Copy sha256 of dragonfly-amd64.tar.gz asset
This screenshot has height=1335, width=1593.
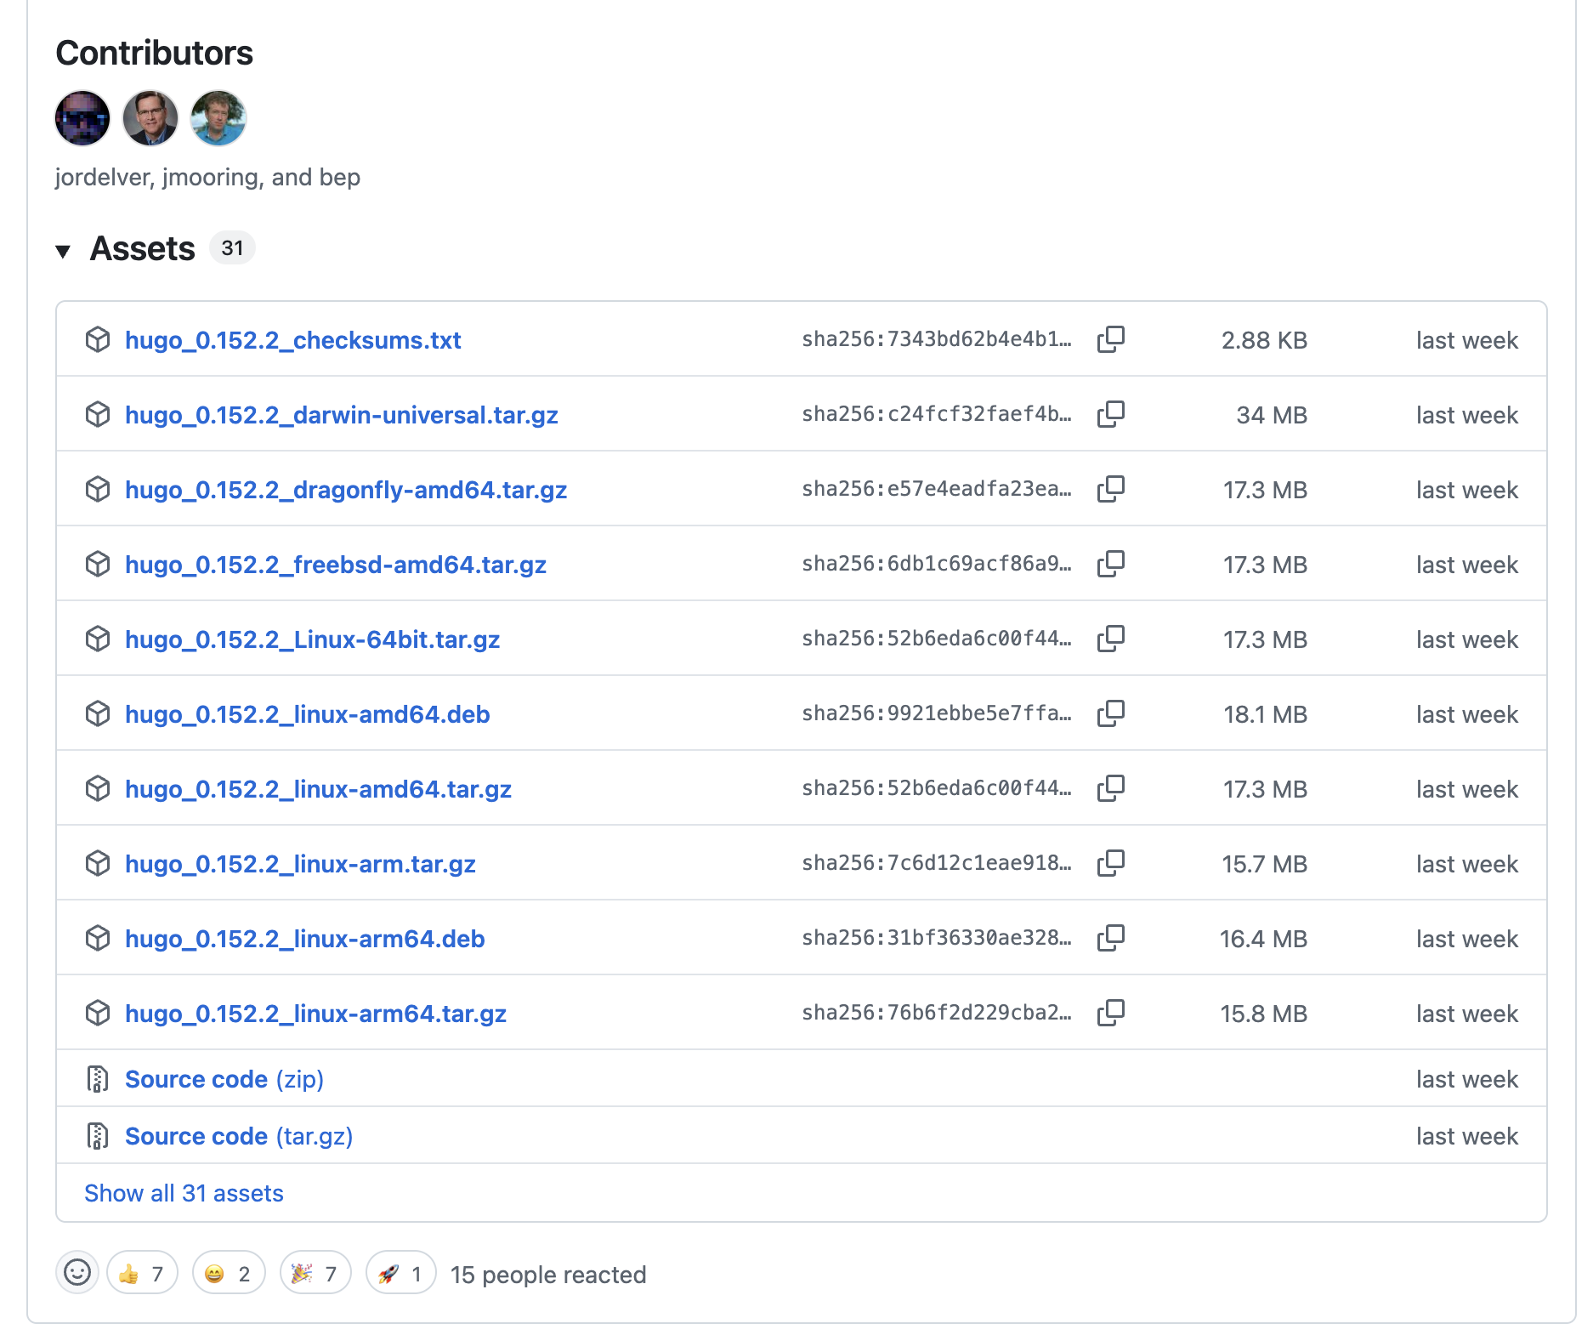pyautogui.click(x=1110, y=489)
